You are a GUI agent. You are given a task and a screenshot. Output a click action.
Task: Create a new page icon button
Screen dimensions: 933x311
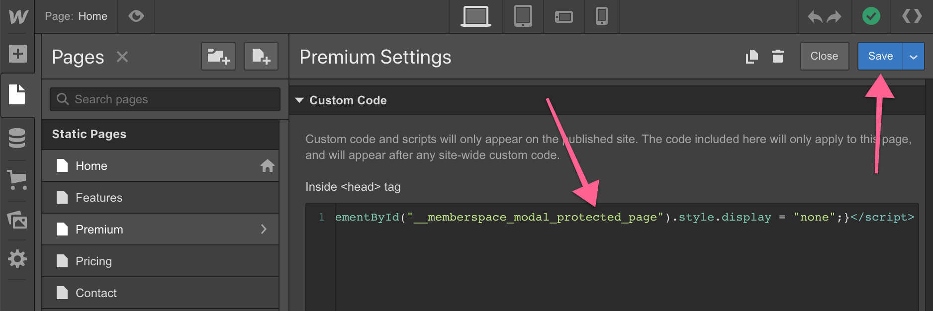261,56
